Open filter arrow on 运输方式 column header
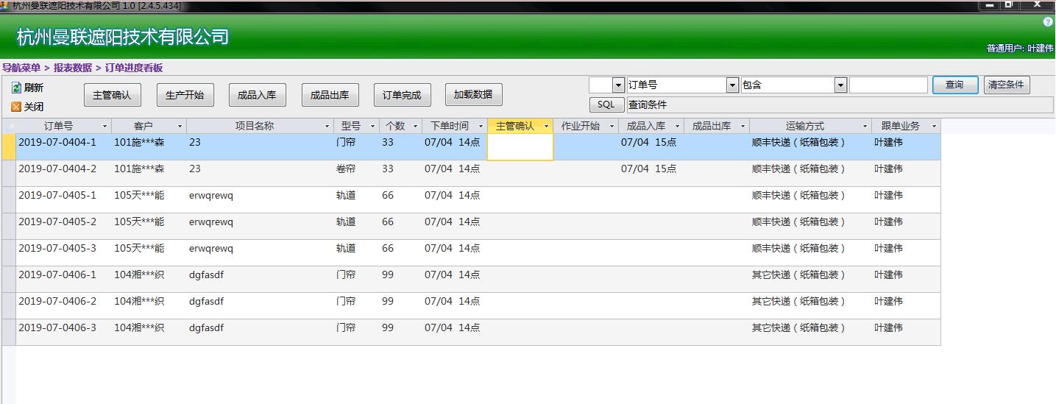 [865, 127]
